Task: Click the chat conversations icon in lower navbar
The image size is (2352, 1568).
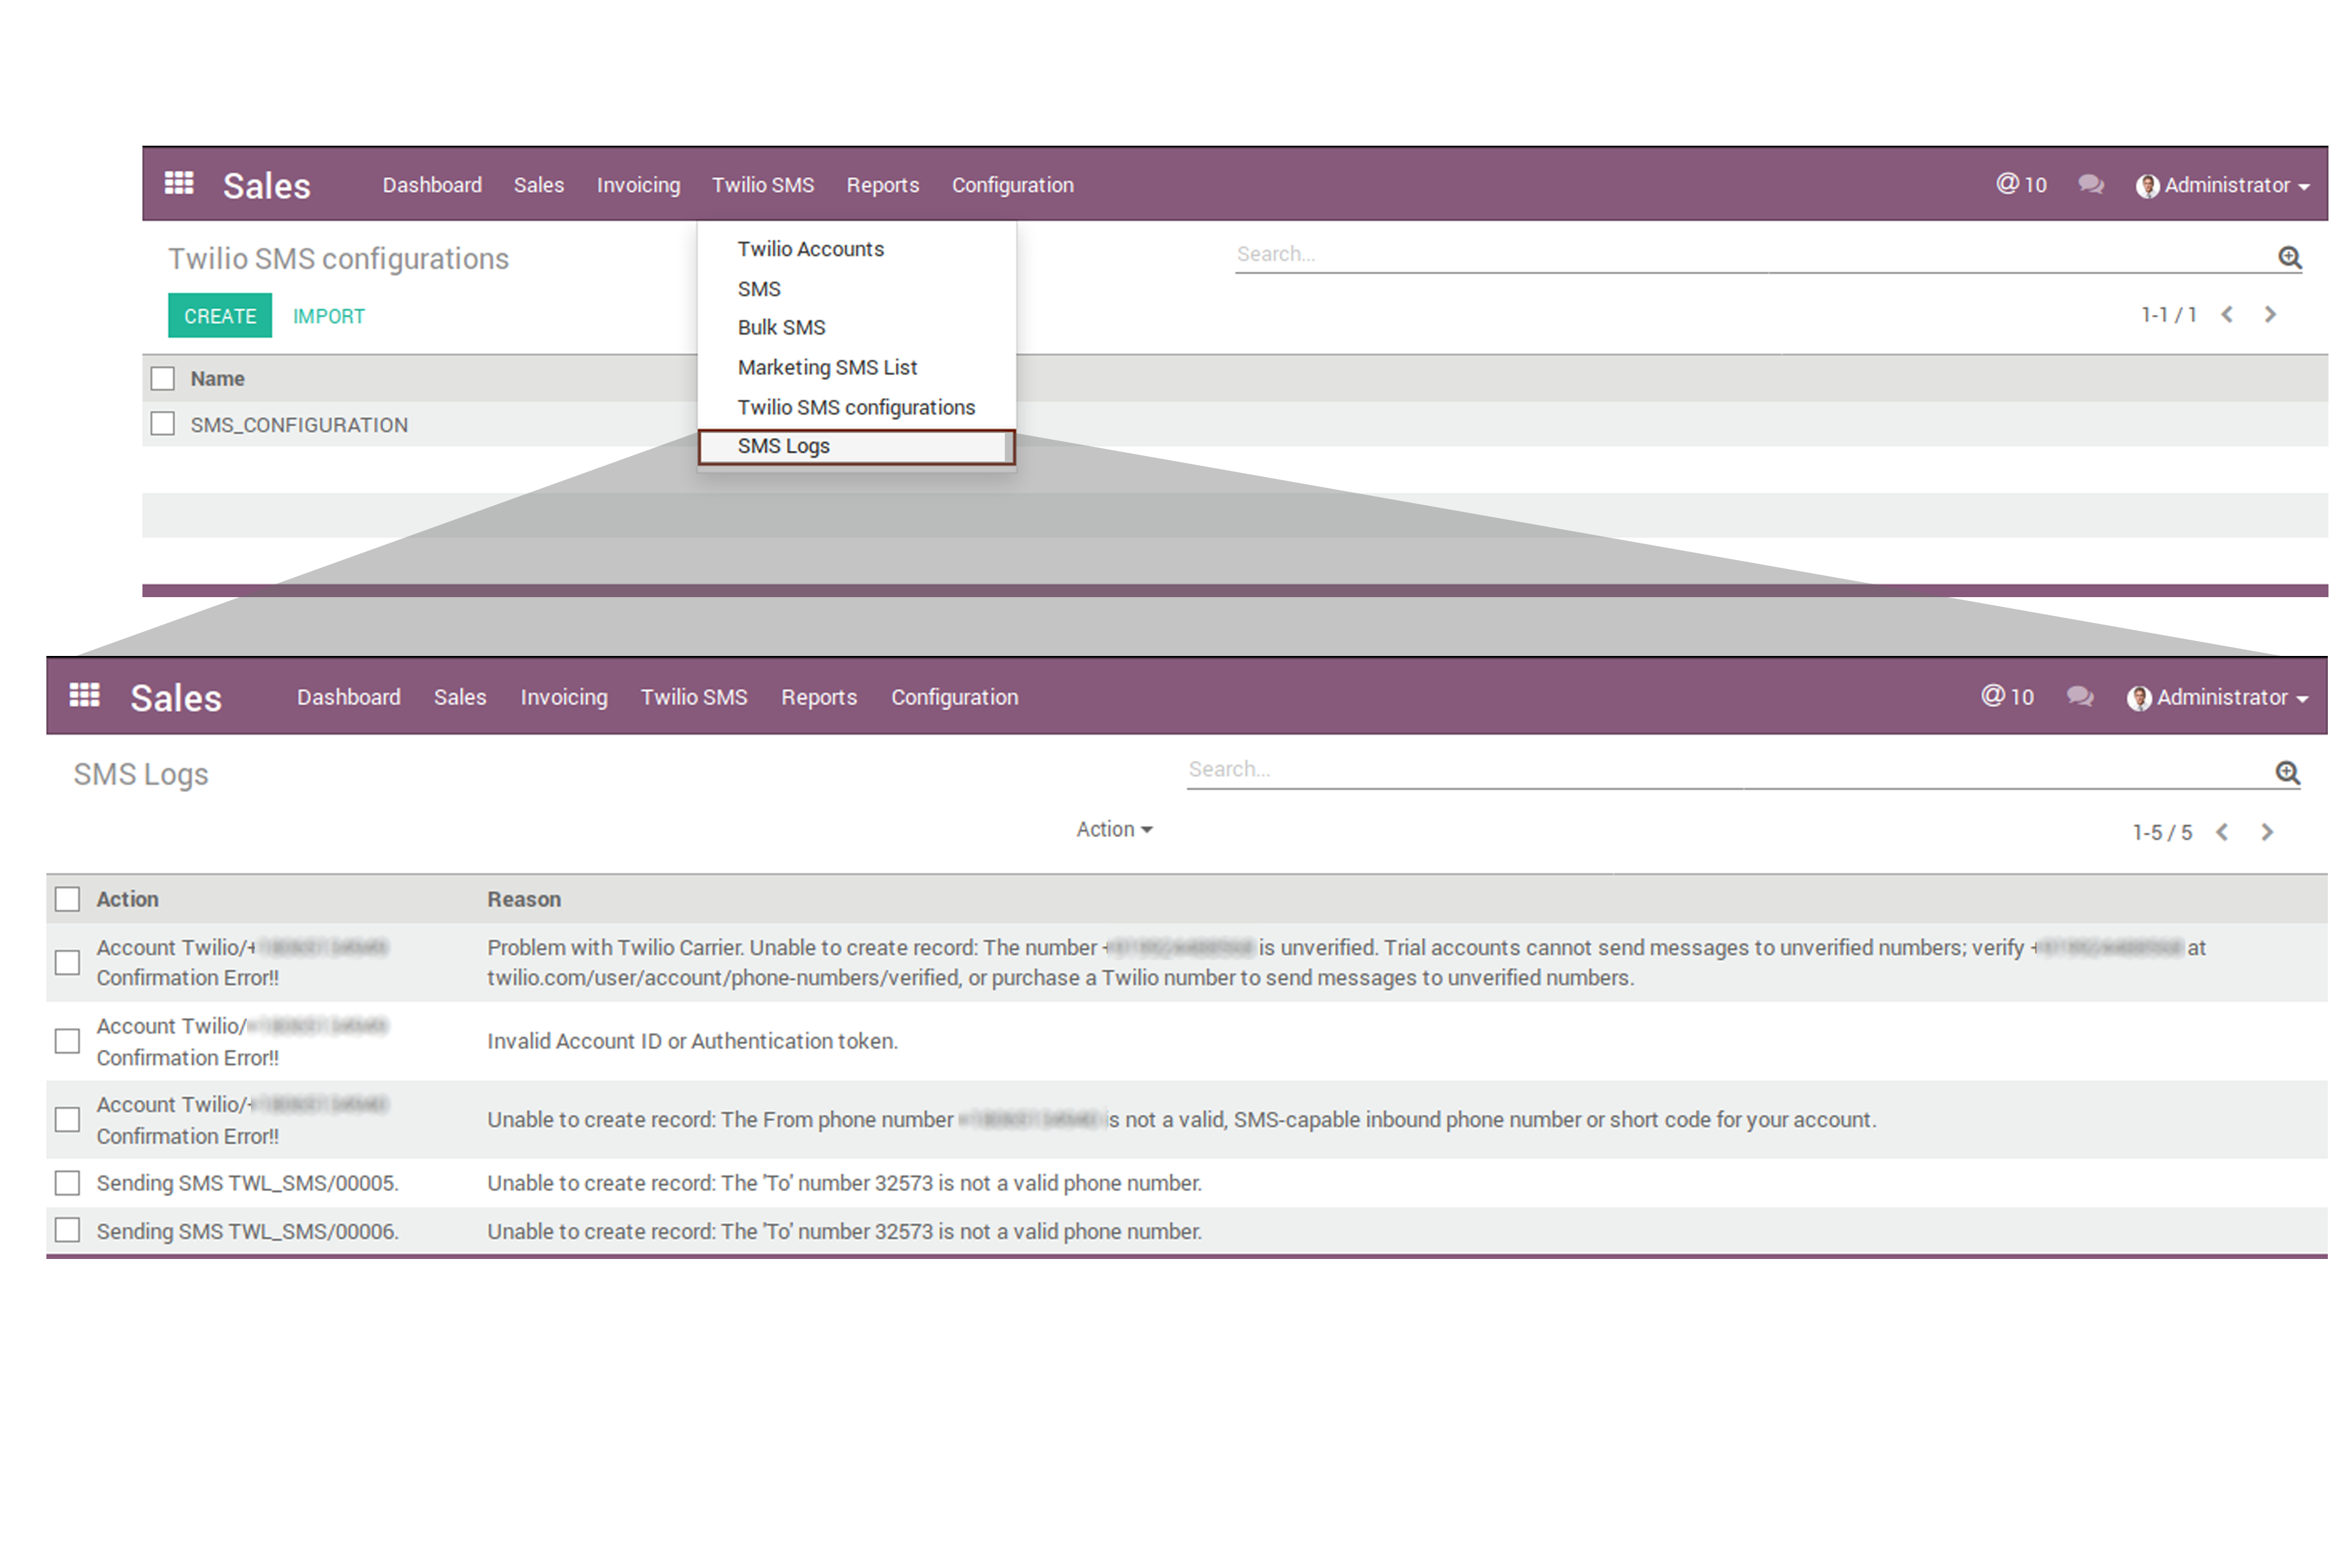Action: point(2081,697)
